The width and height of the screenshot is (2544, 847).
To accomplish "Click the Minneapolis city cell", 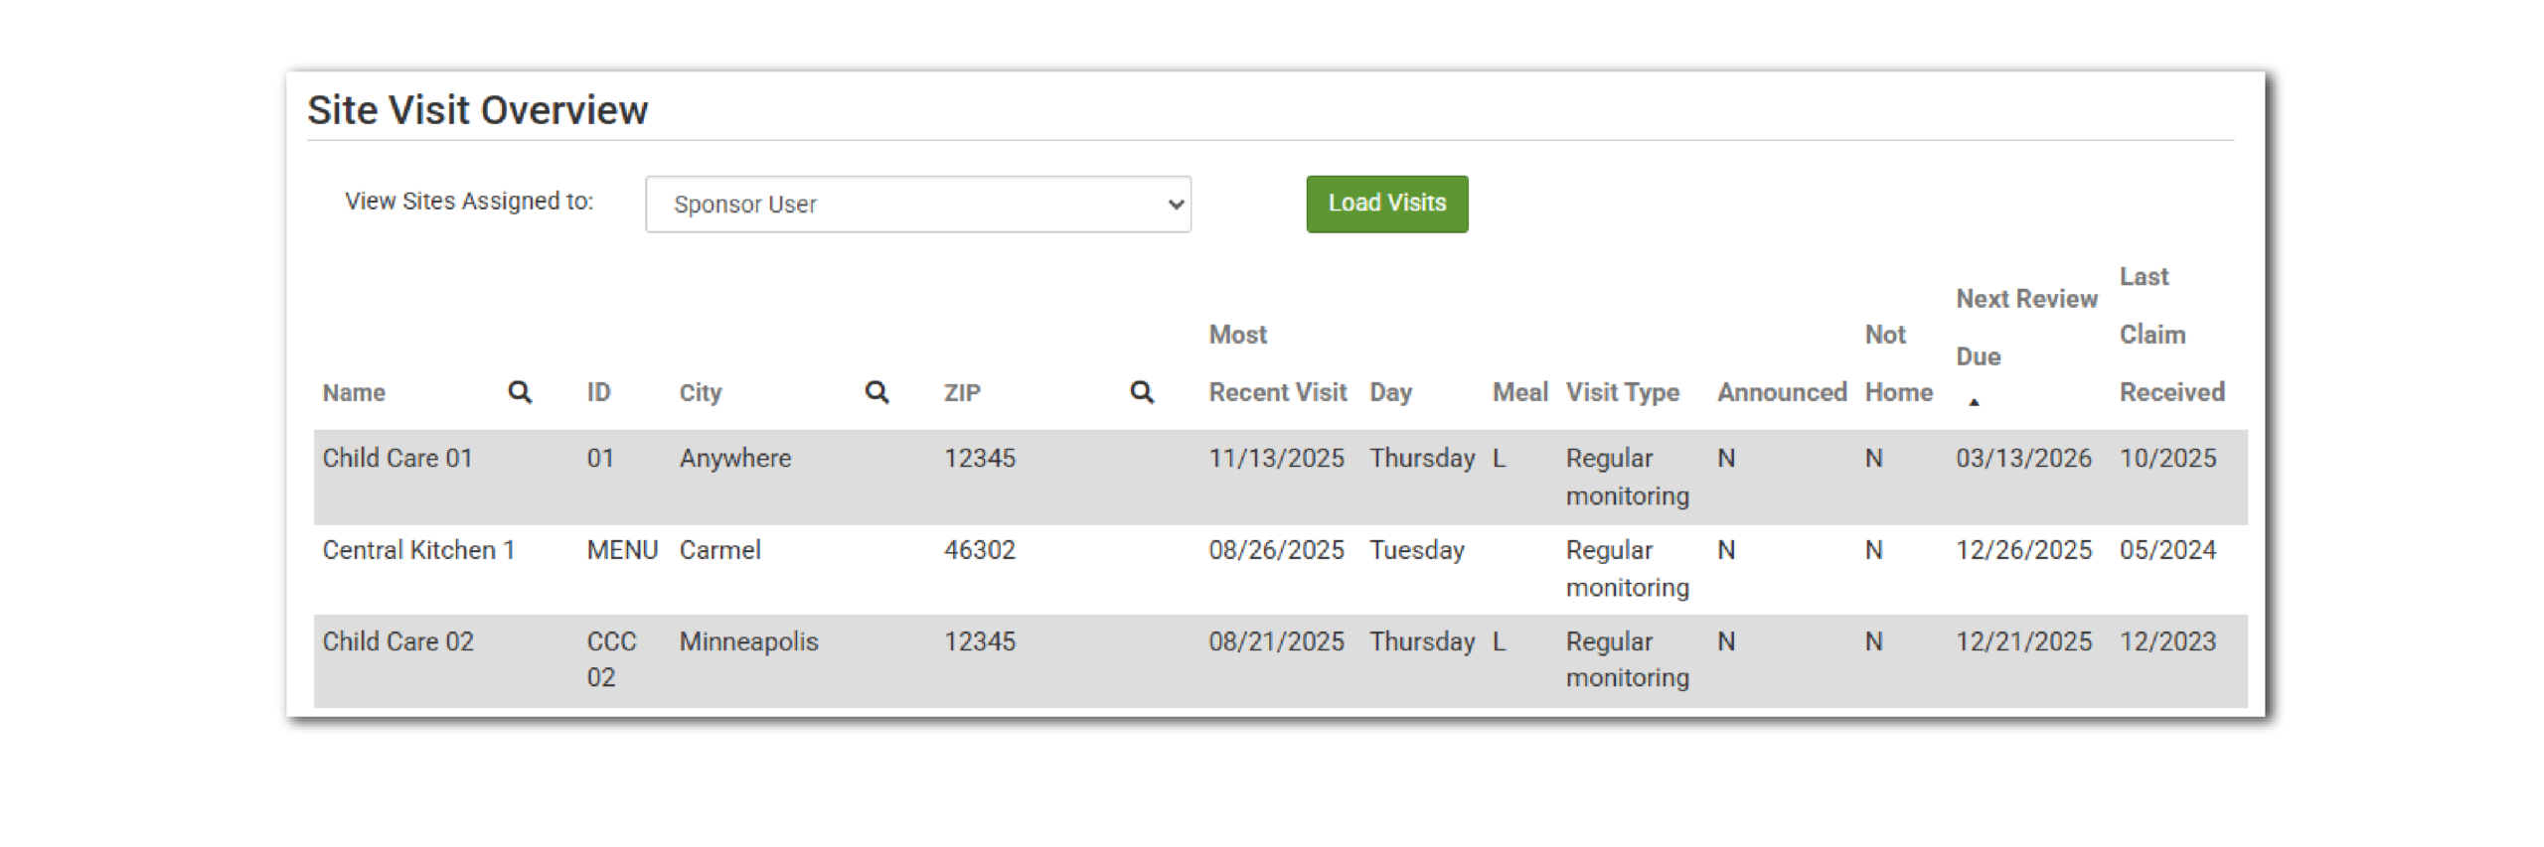I will click(x=748, y=641).
